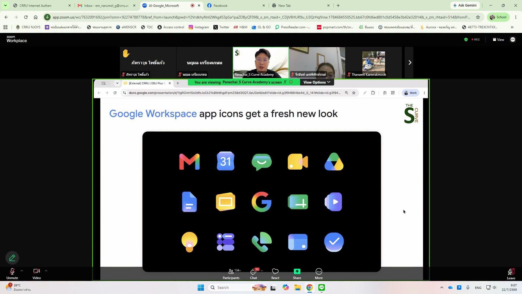Open the weather widget showing 26°C

(x=18, y=287)
